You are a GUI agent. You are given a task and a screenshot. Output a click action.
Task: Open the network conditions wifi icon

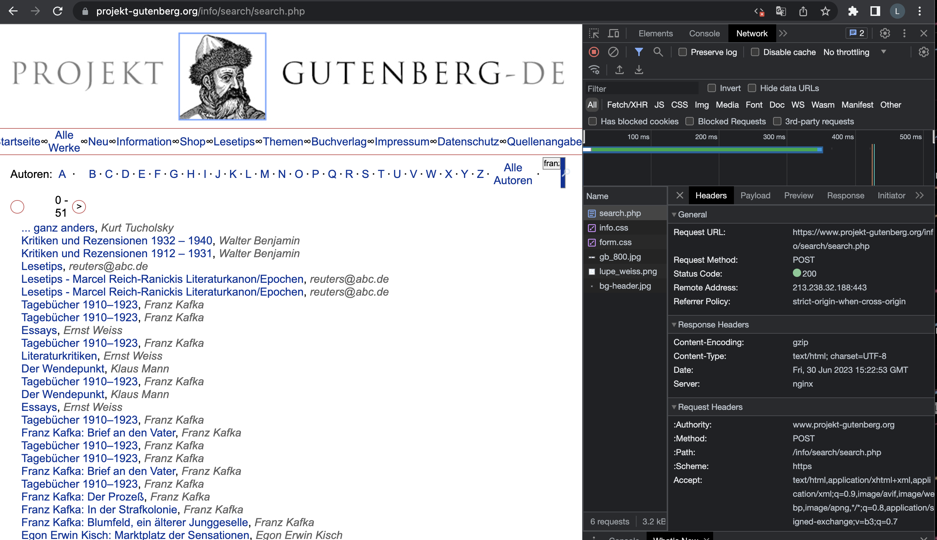tap(594, 70)
